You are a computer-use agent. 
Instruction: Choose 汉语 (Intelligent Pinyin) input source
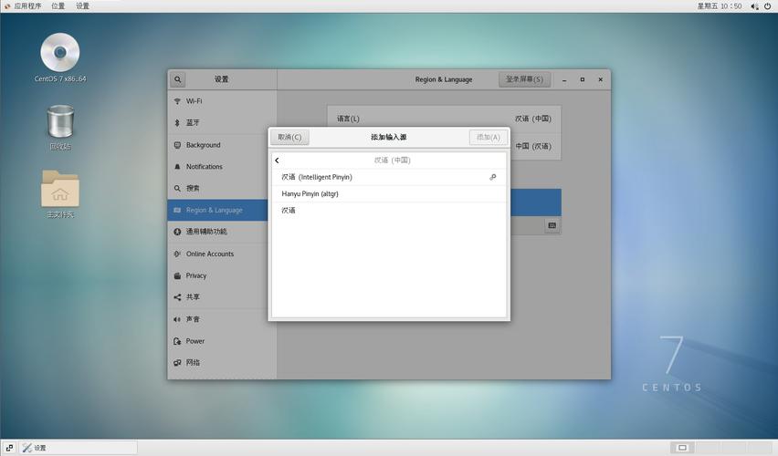point(389,177)
